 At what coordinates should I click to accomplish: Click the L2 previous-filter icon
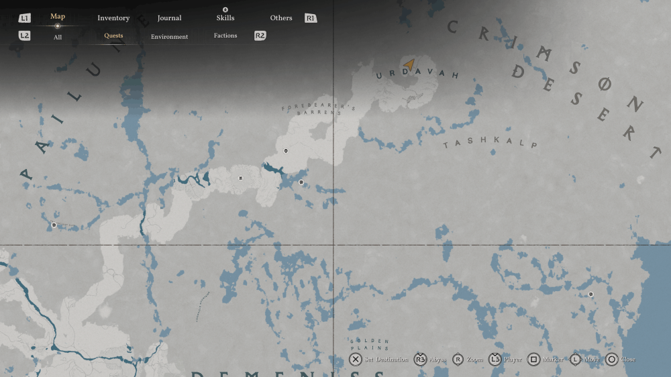25,36
